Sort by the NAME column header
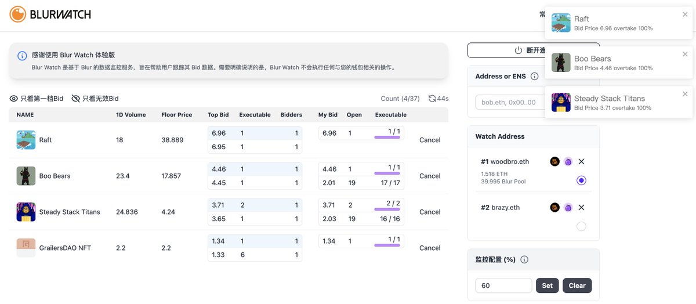Image resolution: width=696 pixels, height=304 pixels. (x=25, y=115)
